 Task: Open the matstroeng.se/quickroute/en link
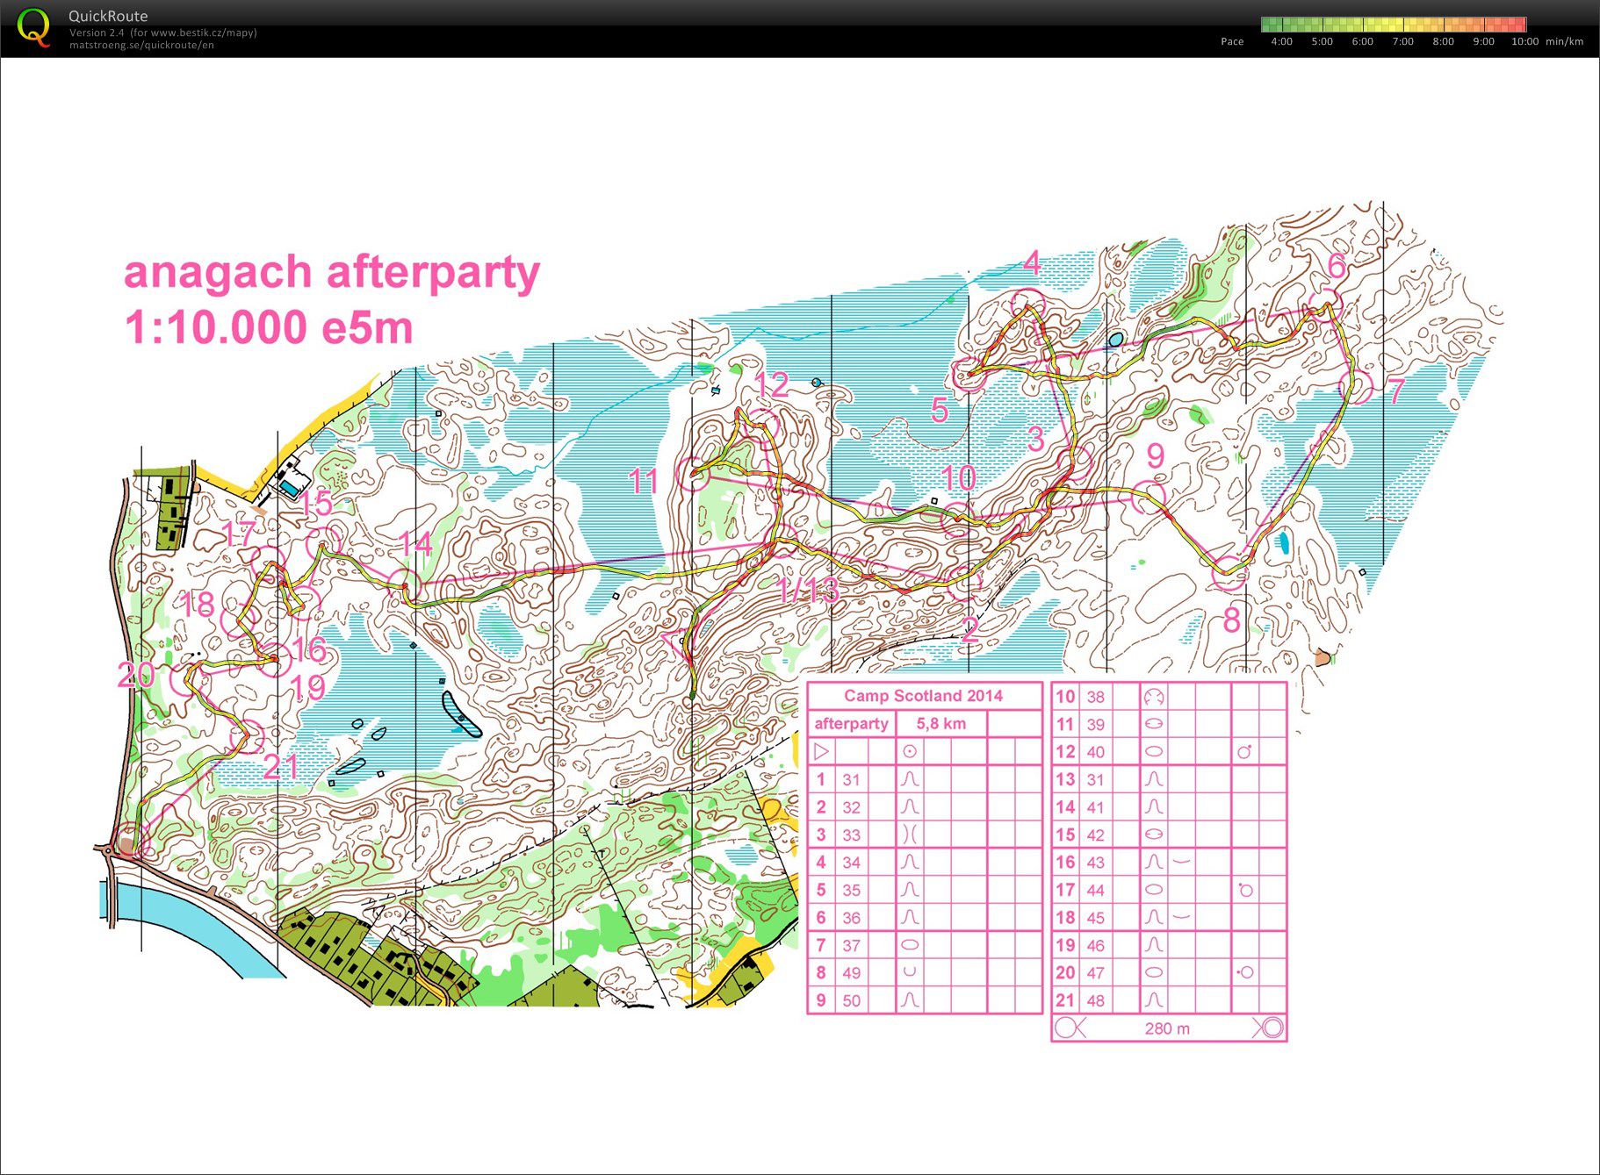pos(141,45)
